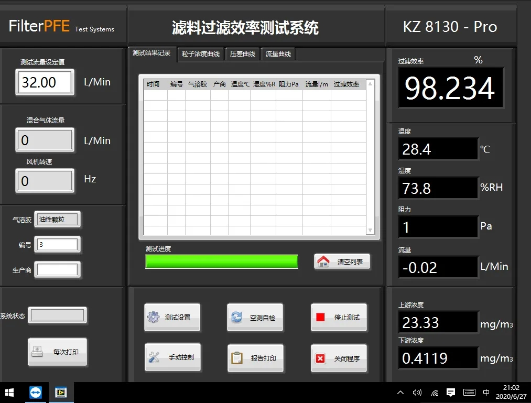Click the results table scroll down arrow
The width and height of the screenshot is (531, 403).
point(370,230)
